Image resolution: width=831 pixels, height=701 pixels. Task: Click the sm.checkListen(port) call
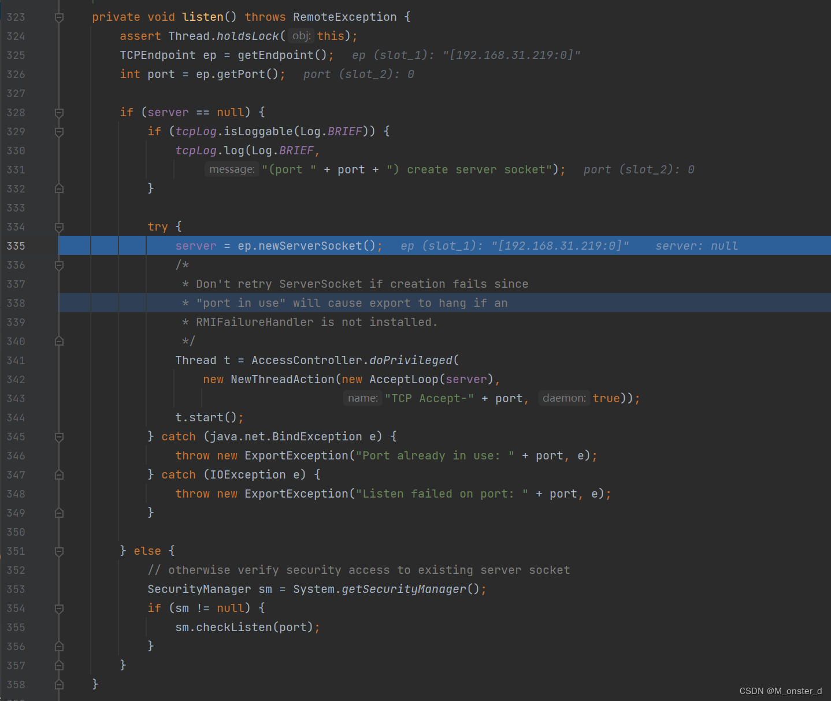244,628
